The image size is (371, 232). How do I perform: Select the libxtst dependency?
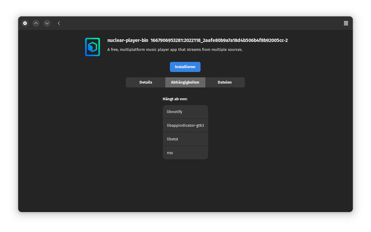pyautogui.click(x=185, y=139)
